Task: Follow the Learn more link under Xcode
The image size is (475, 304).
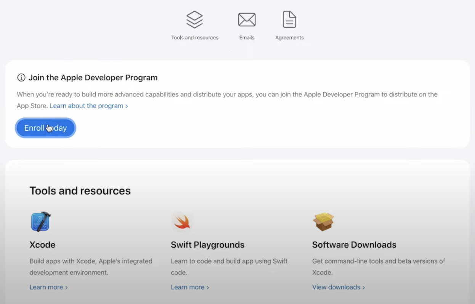Action: 48,287
